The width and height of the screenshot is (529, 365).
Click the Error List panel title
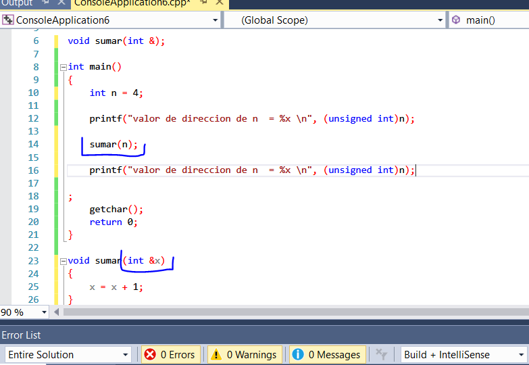pos(22,335)
